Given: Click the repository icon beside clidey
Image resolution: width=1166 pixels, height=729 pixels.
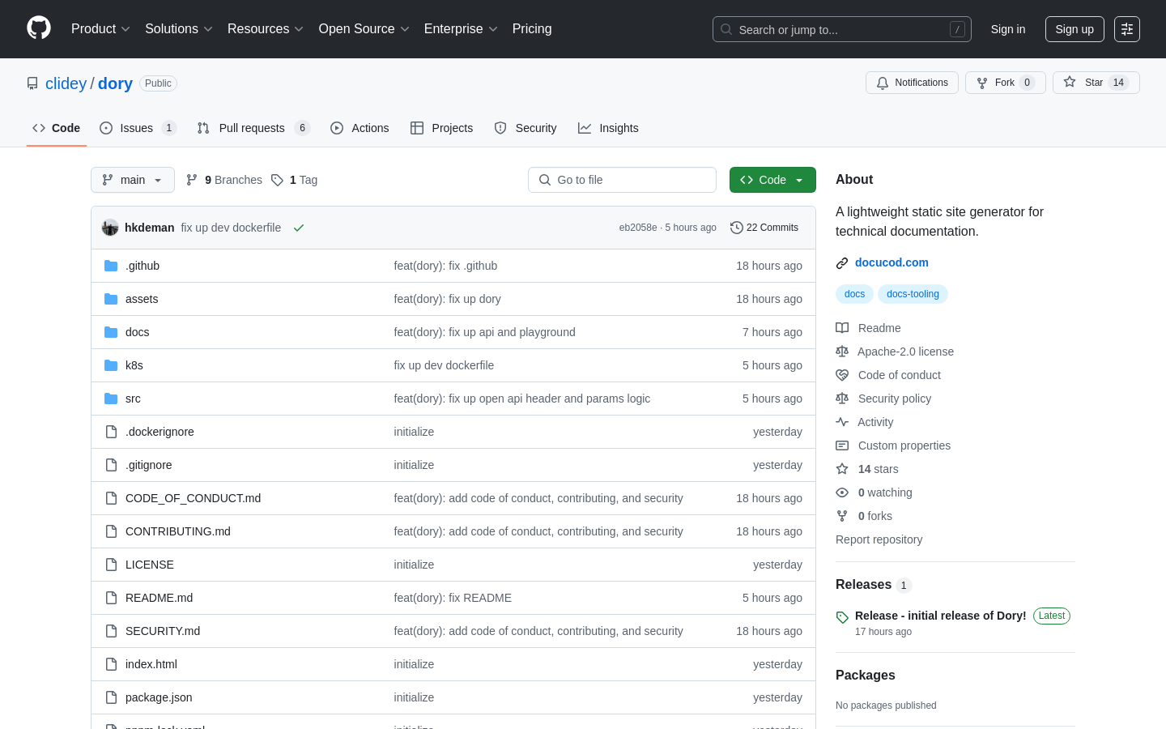Looking at the screenshot, I should (32, 83).
